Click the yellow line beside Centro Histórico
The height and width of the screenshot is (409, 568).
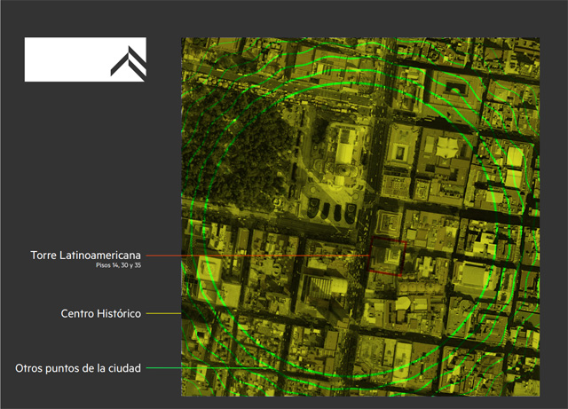point(163,313)
